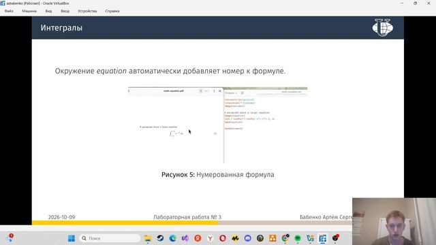Click the footer date 2026-10-09
This screenshot has width=436, height=245.
[61, 217]
